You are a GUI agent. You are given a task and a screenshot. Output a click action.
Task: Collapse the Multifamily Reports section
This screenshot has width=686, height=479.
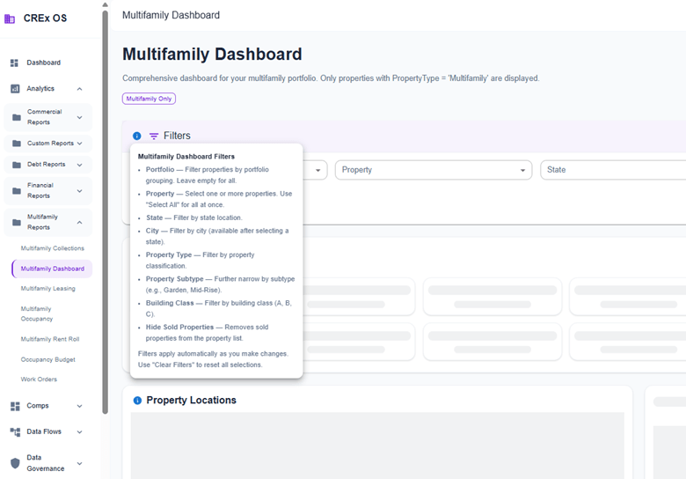pyautogui.click(x=79, y=222)
